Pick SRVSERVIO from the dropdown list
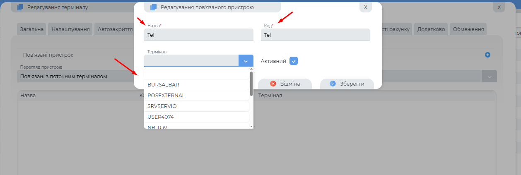Image resolution: width=521 pixels, height=175 pixels. 162,106
